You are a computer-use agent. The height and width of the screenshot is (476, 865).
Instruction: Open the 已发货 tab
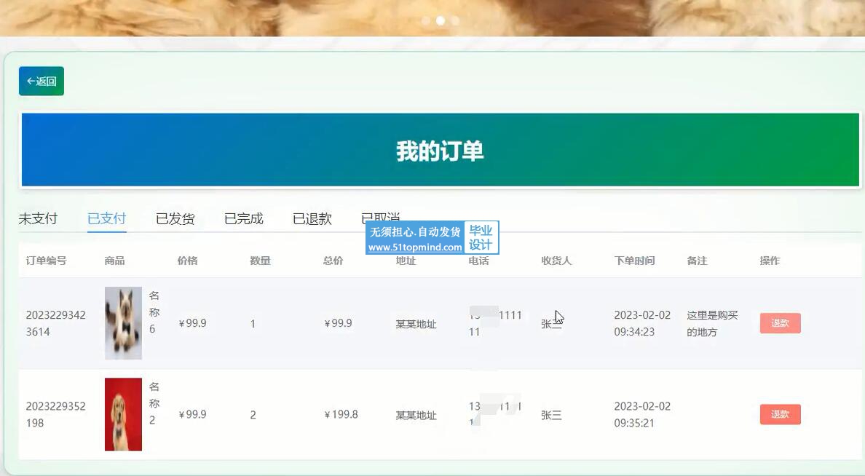tap(175, 219)
